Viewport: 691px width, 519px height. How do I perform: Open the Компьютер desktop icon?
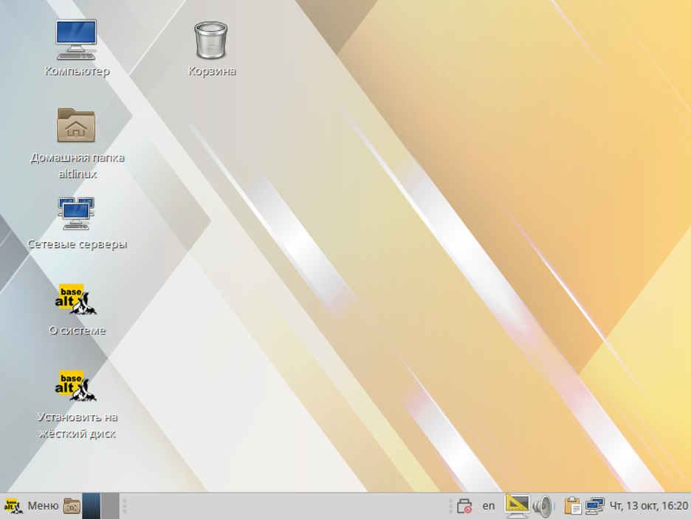coord(76,41)
